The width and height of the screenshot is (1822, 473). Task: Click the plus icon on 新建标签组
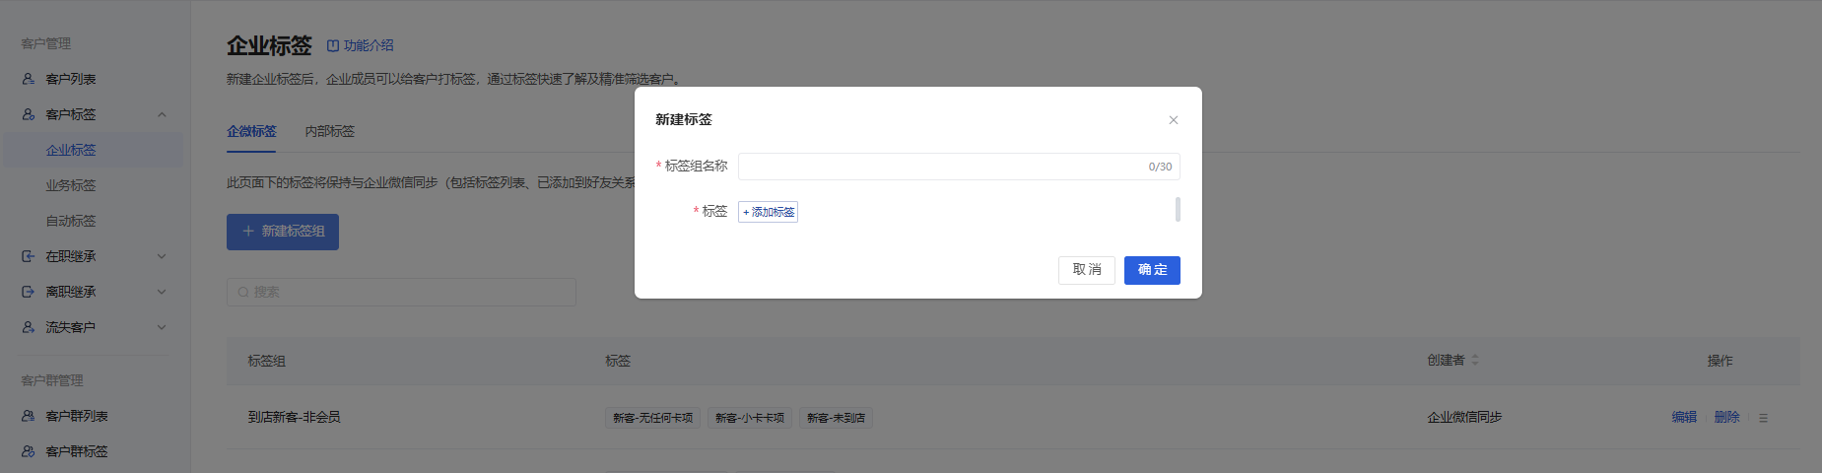pos(248,232)
